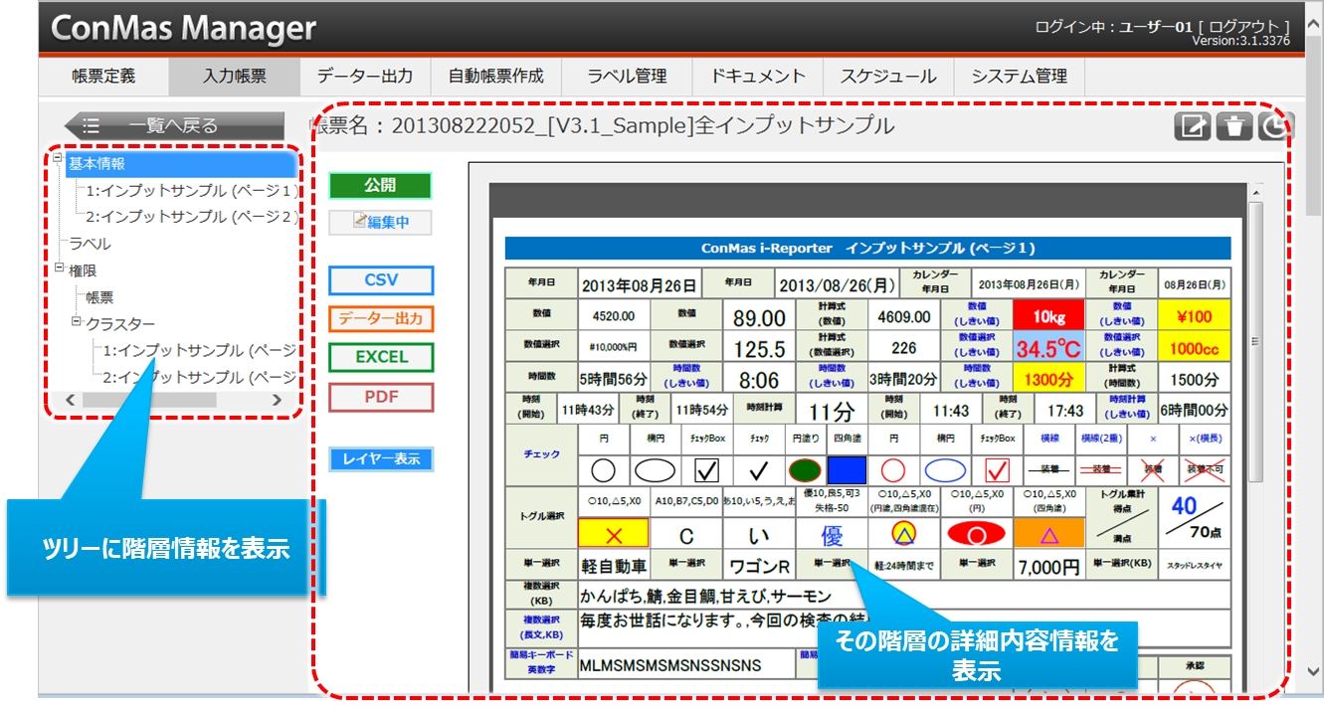Click the tree panel's right scroll arrow
The height and width of the screenshot is (711, 1324).
(277, 399)
